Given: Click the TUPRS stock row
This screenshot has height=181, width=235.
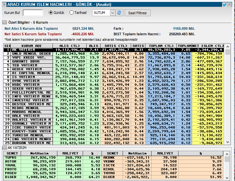Looking at the screenshot, I should 53,158.
